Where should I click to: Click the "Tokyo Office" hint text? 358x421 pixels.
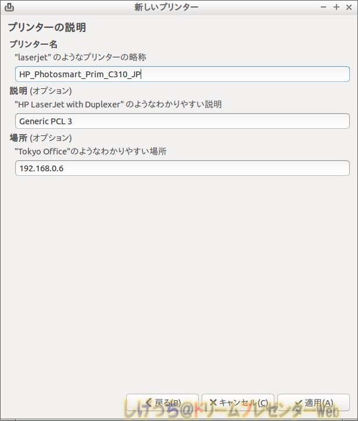tap(91, 151)
